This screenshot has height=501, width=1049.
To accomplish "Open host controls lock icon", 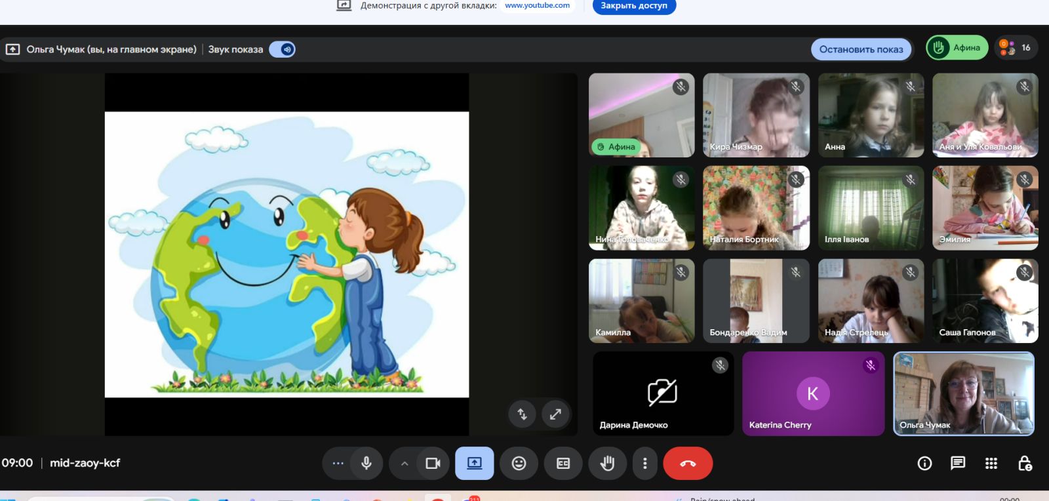I will (1025, 464).
